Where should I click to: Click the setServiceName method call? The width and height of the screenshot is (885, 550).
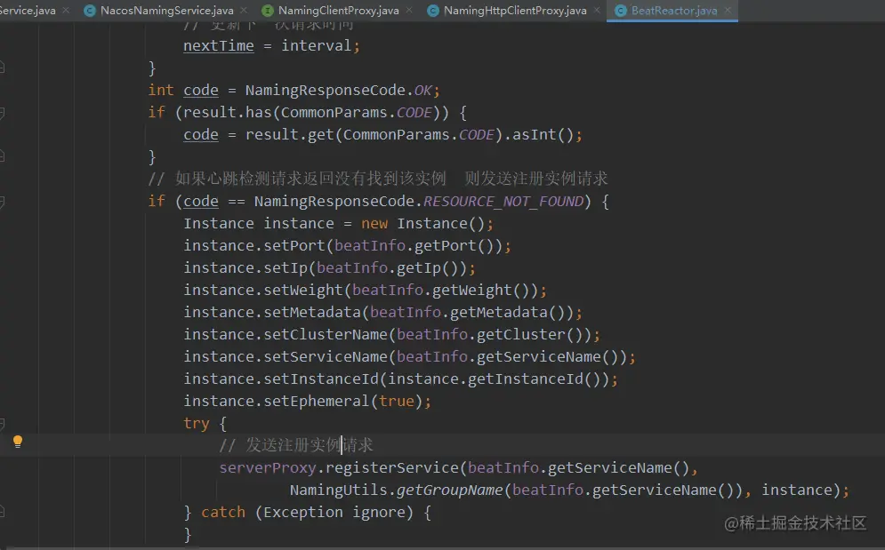point(326,357)
